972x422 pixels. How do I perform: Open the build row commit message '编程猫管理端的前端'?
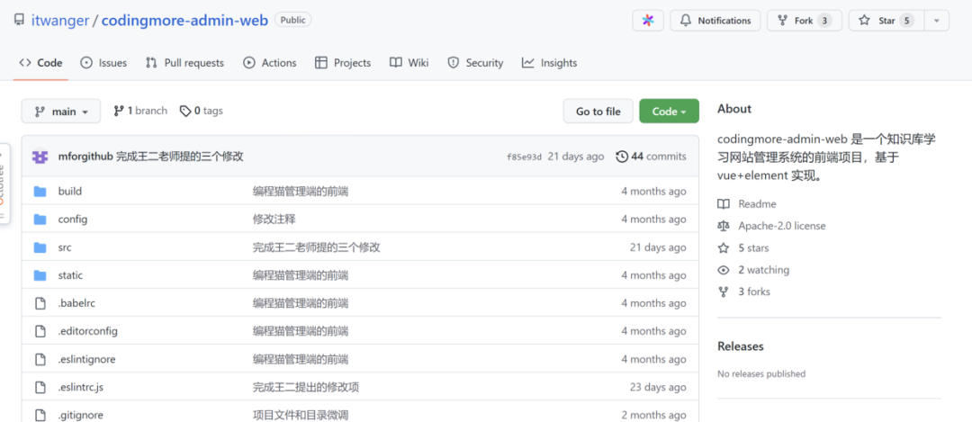pyautogui.click(x=301, y=192)
